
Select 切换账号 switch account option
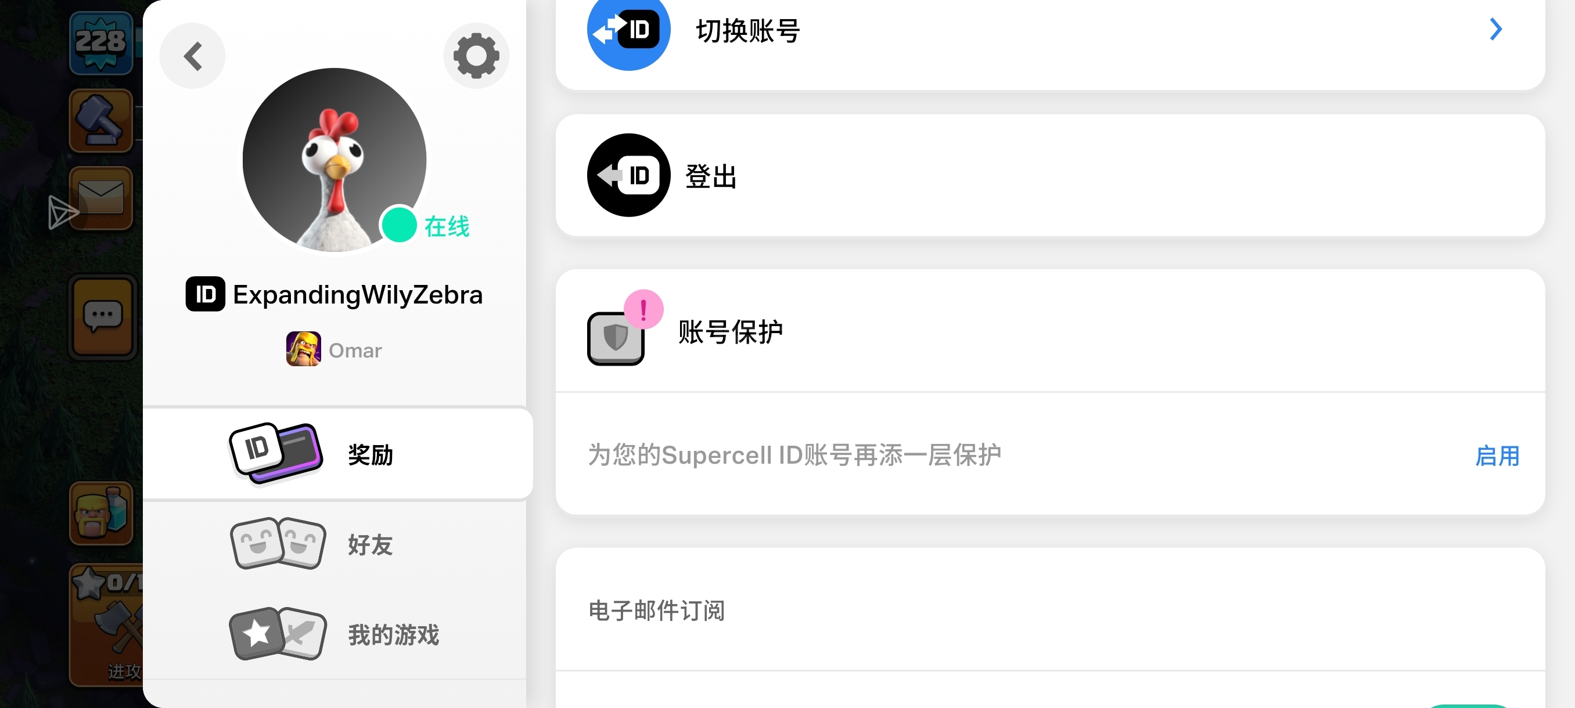click(1050, 31)
